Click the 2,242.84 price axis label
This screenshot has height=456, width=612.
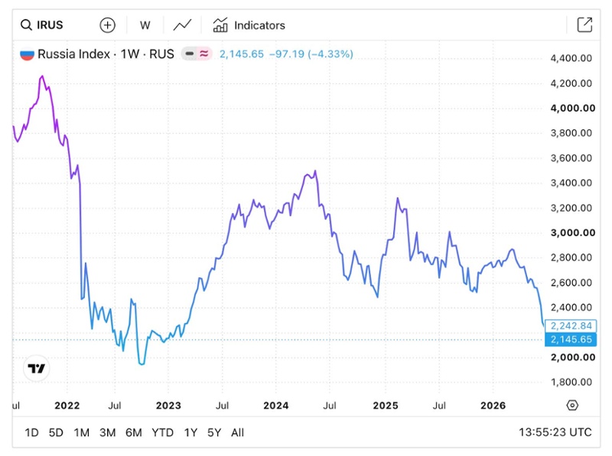pos(571,326)
